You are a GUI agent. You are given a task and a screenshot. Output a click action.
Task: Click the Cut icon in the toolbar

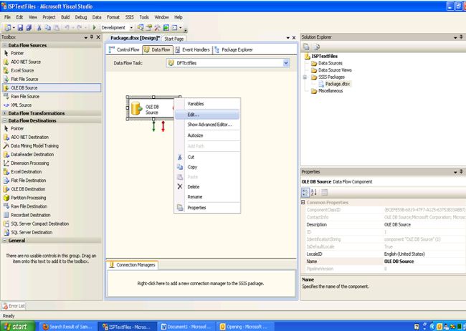click(x=39, y=28)
